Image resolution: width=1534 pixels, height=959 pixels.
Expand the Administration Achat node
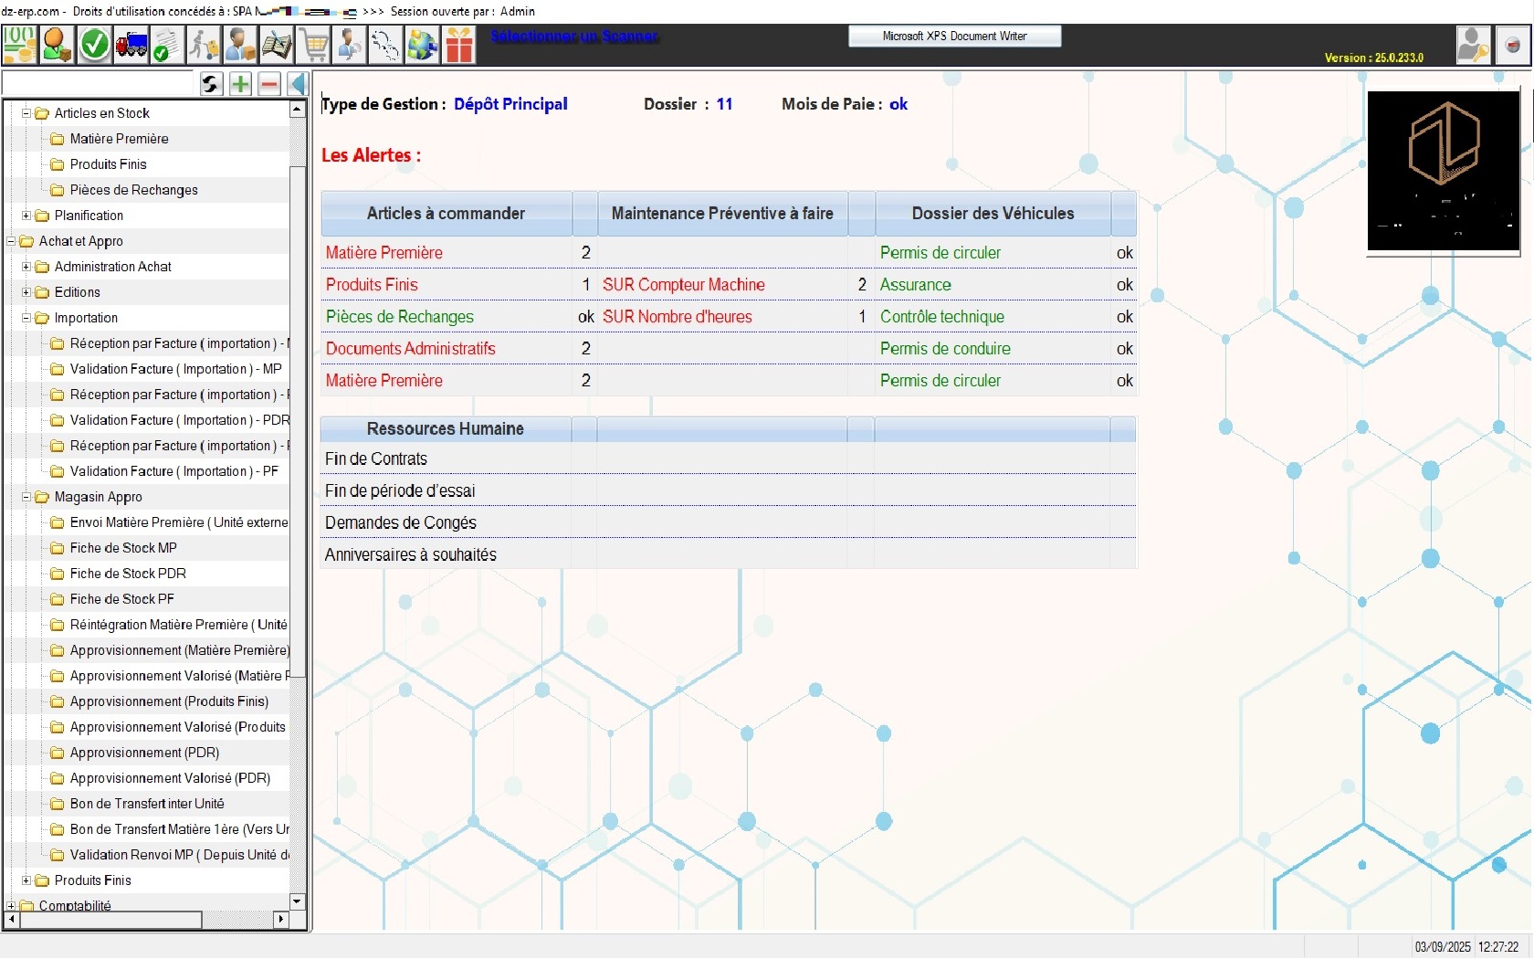26,267
